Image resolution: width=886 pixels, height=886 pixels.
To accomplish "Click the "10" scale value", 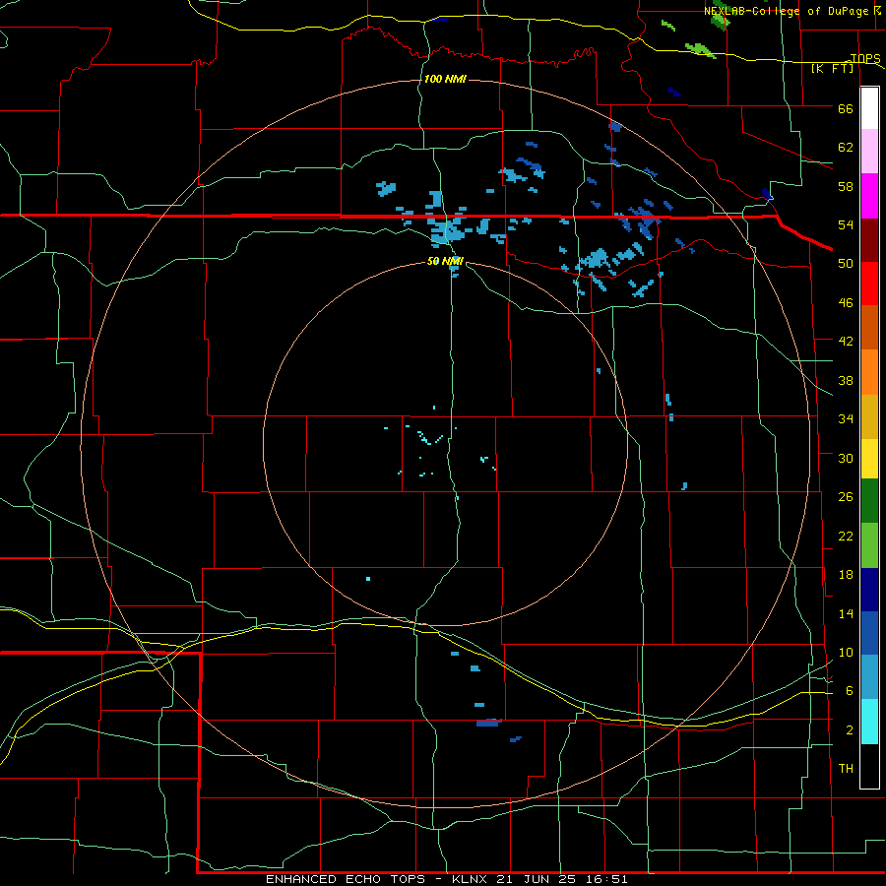I will pos(846,653).
